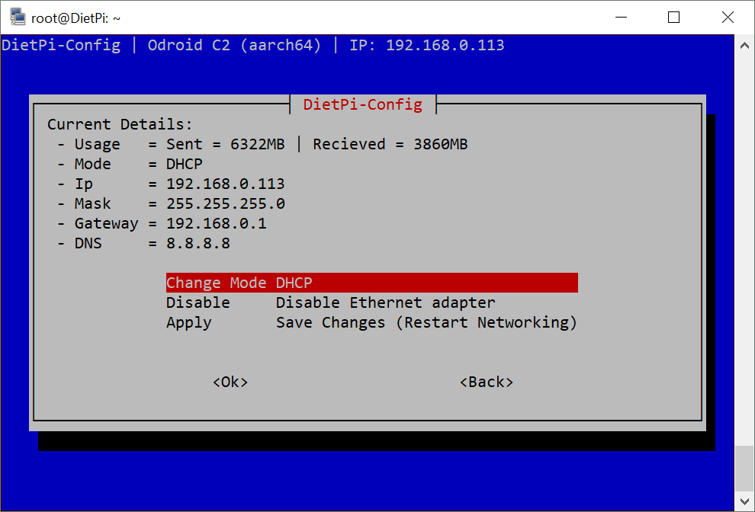
Task: Select the Change Mode DHCP menu entry
Action: pyautogui.click(x=371, y=283)
